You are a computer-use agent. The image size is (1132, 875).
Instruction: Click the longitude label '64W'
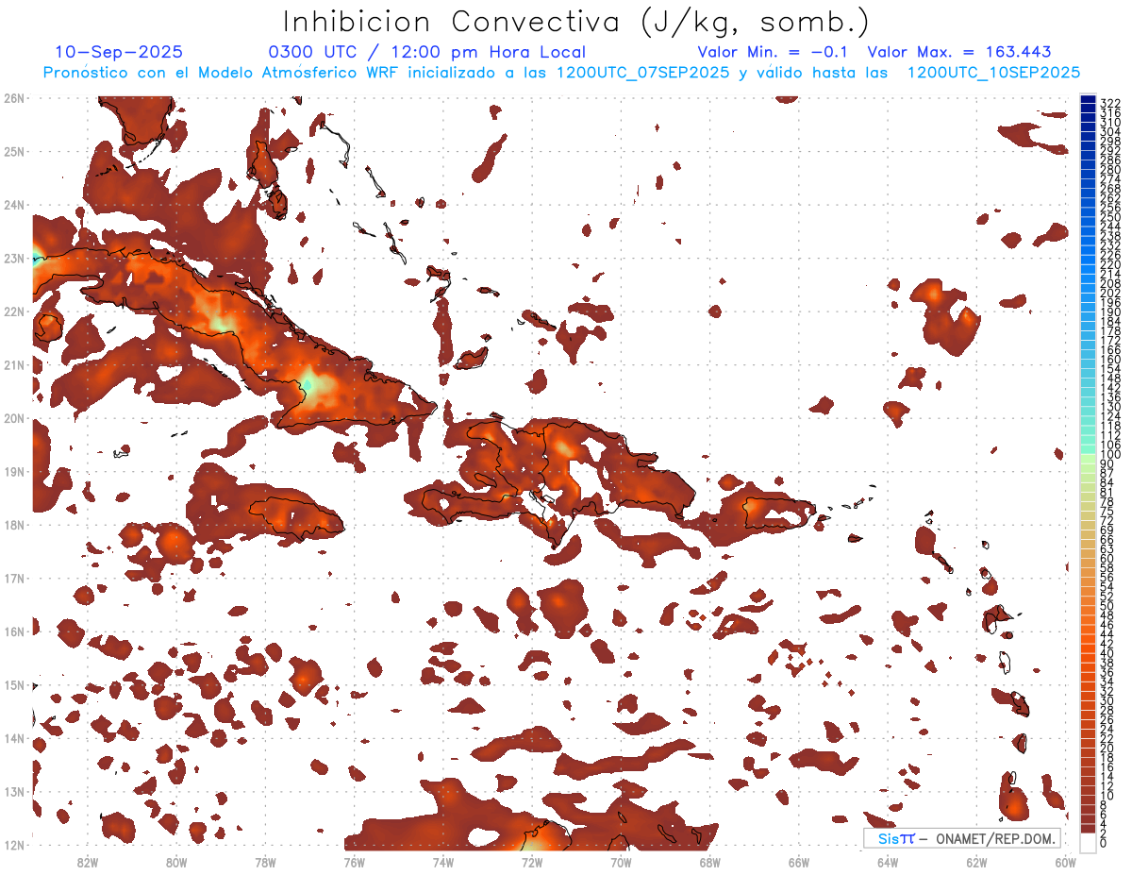[x=888, y=862]
